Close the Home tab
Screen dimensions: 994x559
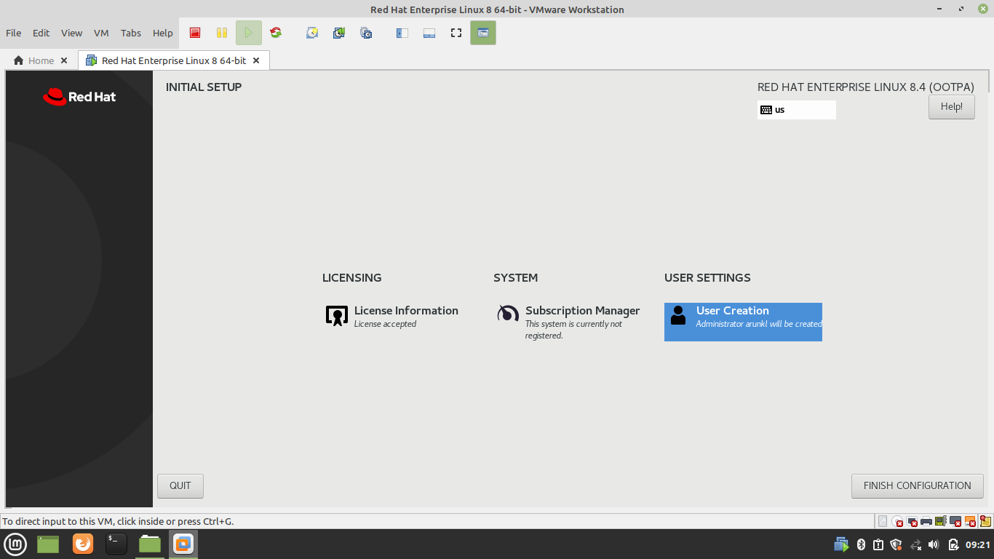[64, 60]
